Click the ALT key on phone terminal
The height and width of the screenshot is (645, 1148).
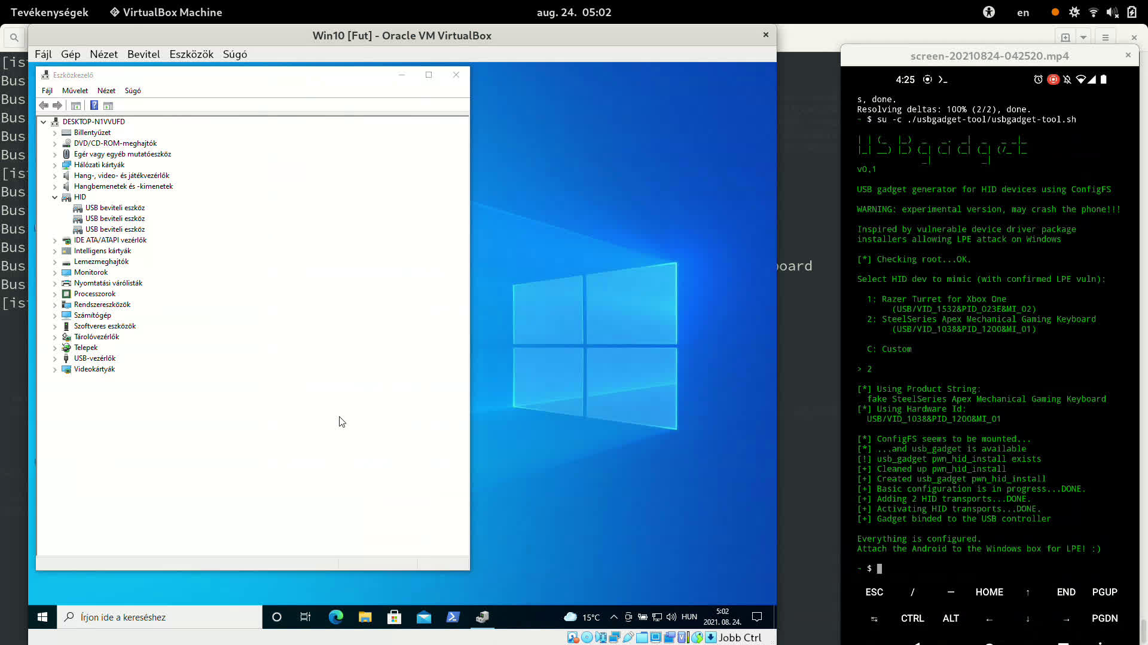pyautogui.click(x=951, y=618)
